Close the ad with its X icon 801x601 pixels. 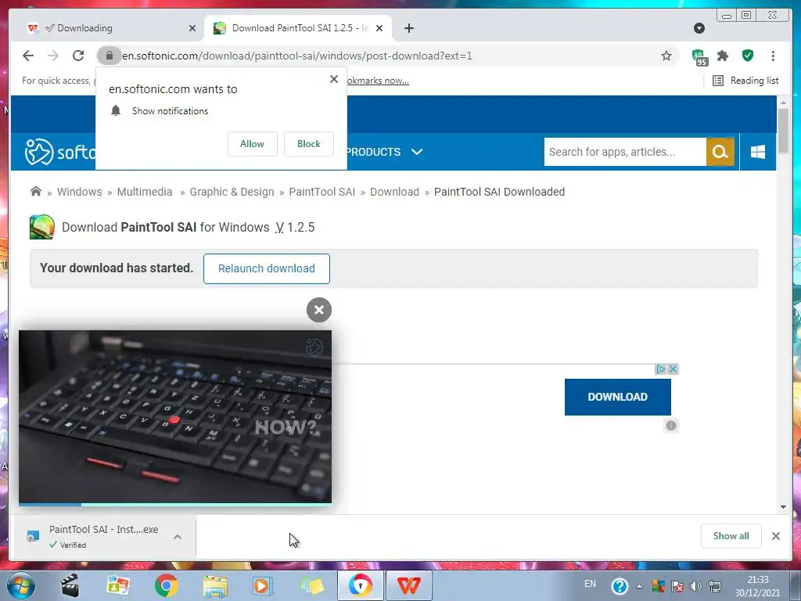click(x=673, y=369)
